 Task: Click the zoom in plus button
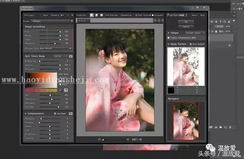(128, 140)
